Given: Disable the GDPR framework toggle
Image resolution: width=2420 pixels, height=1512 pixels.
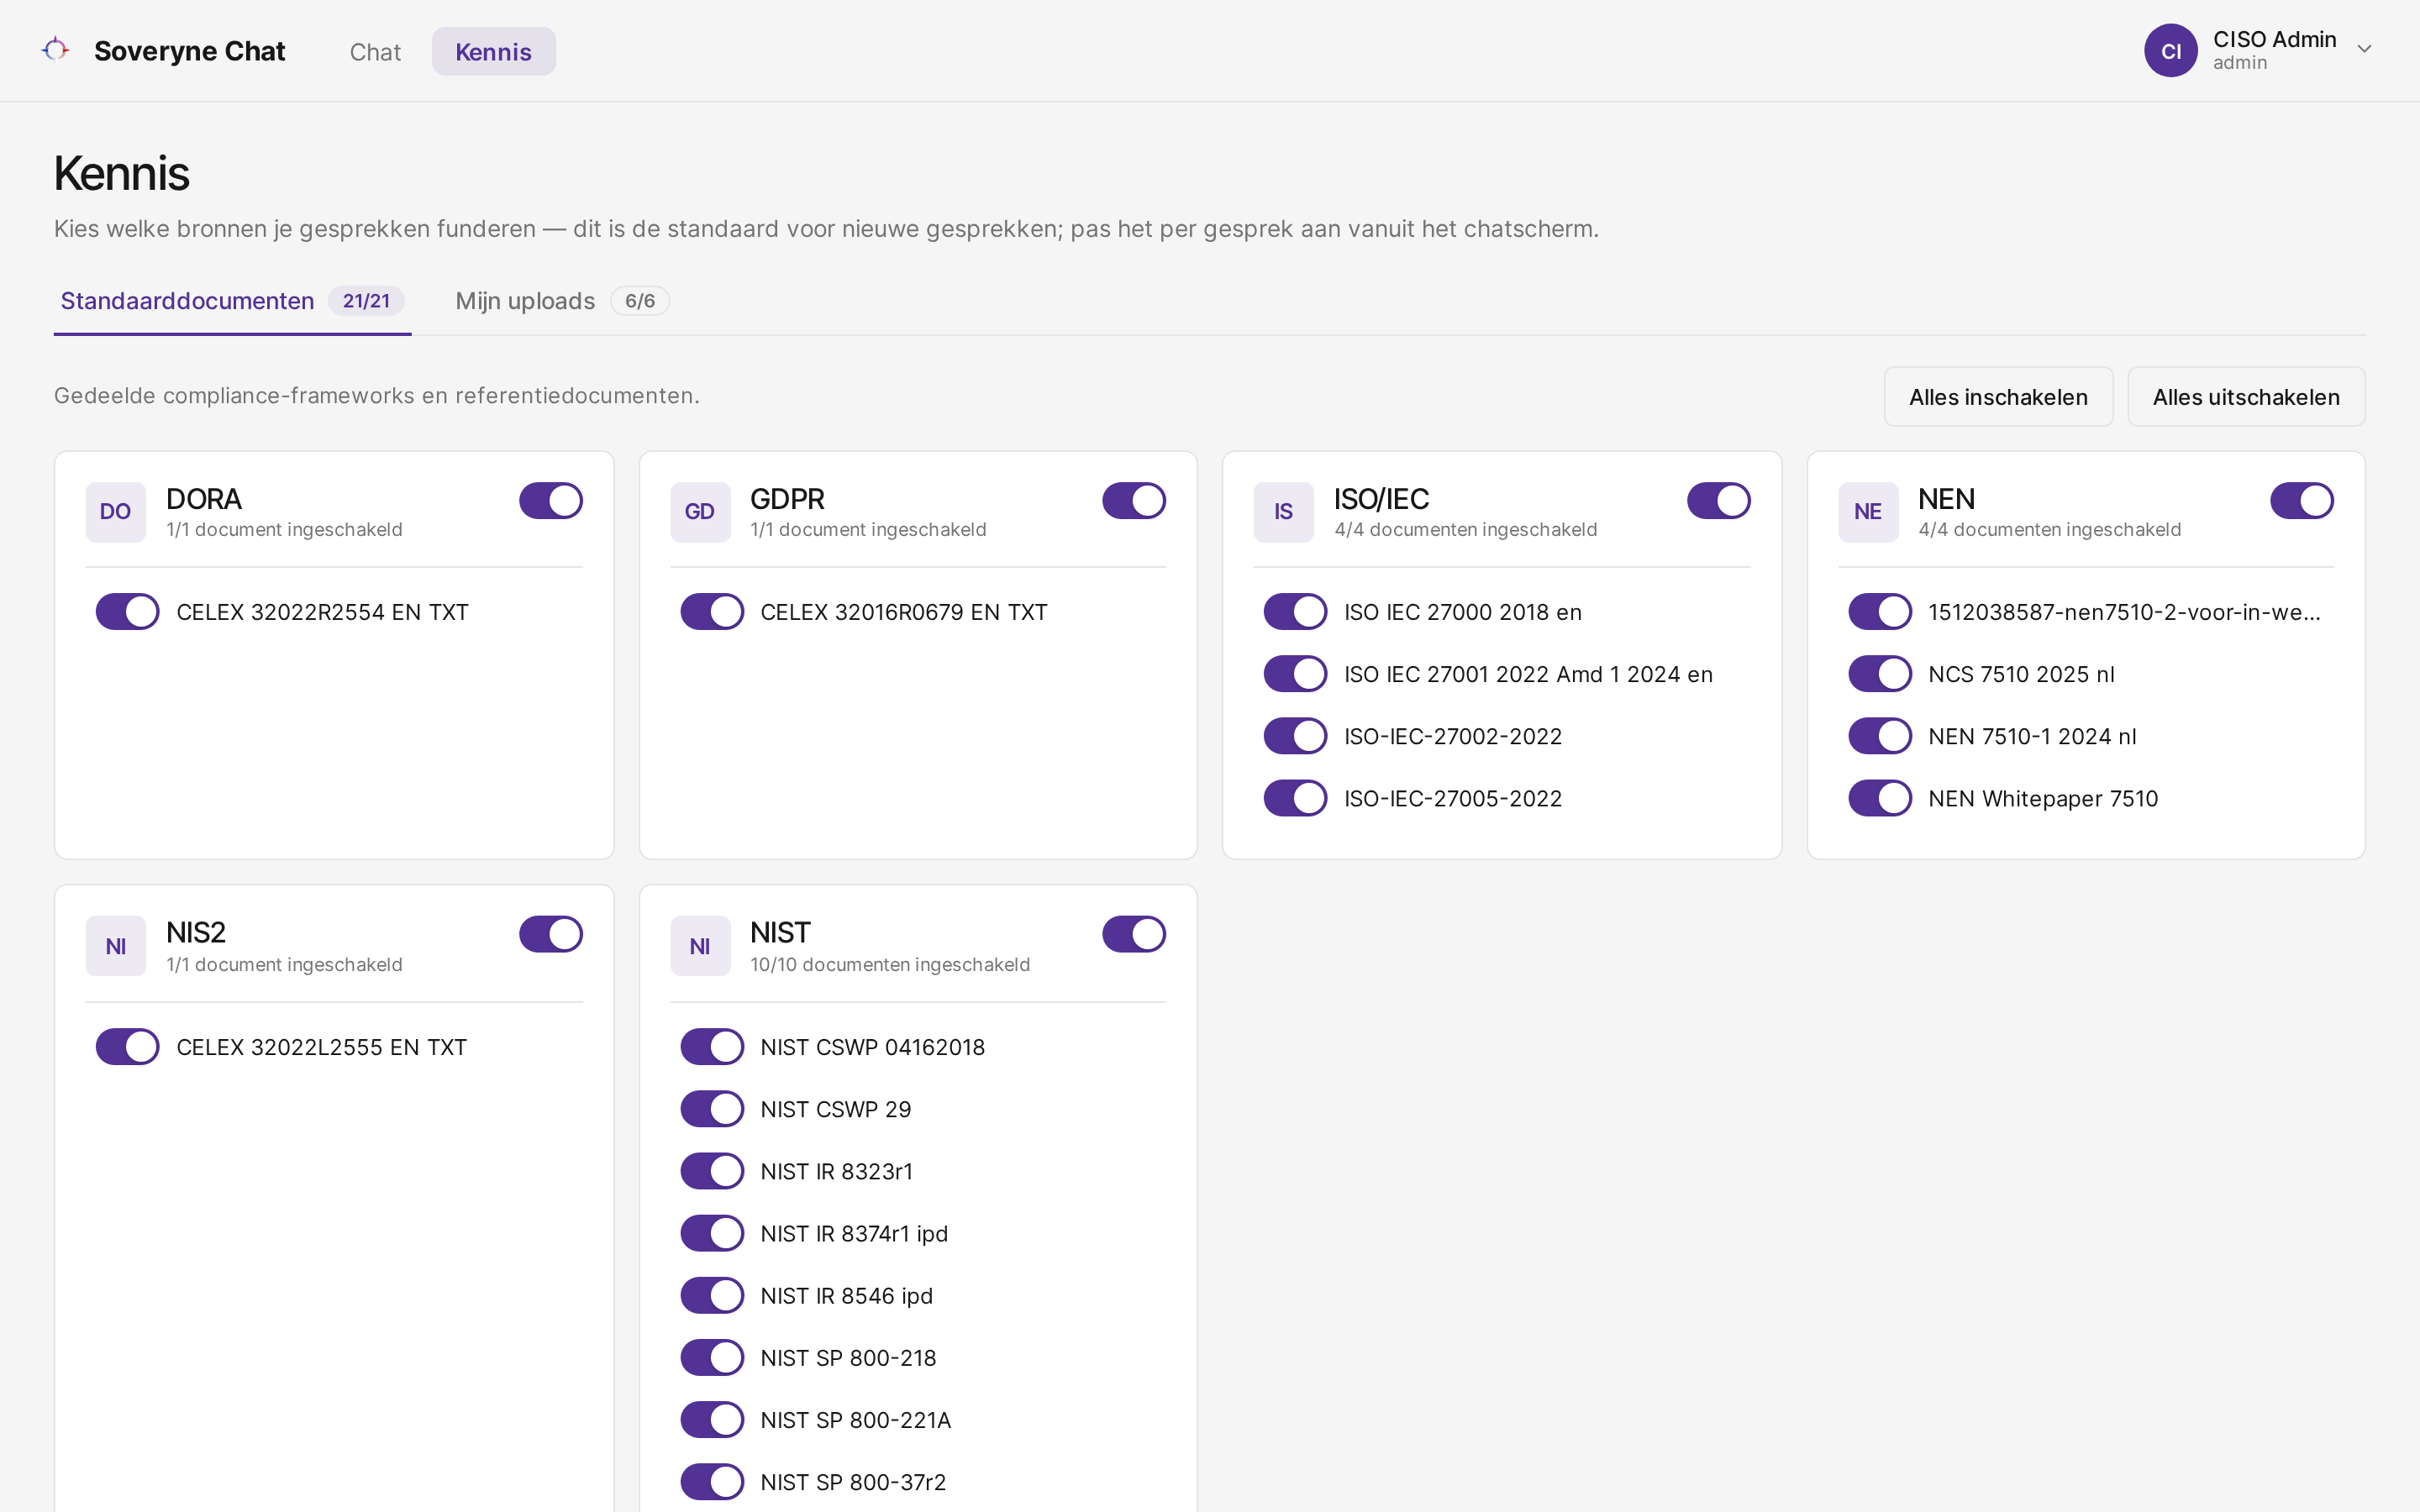Looking at the screenshot, I should [x=1134, y=501].
